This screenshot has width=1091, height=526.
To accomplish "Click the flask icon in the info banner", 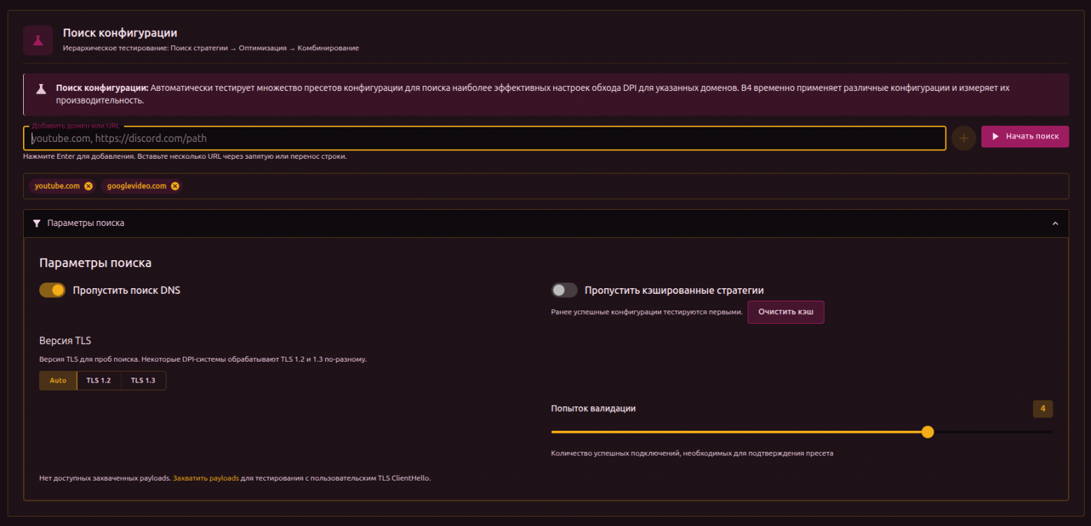I will (x=41, y=89).
